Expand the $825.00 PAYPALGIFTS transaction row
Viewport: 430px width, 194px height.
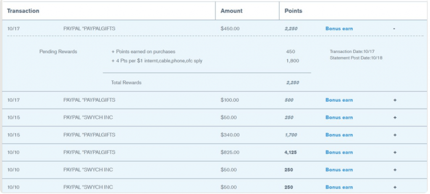point(395,152)
